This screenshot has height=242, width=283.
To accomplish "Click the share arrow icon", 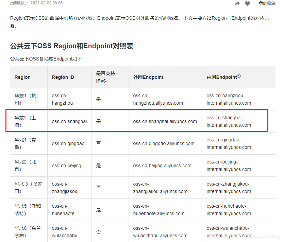I will tap(237, 3).
